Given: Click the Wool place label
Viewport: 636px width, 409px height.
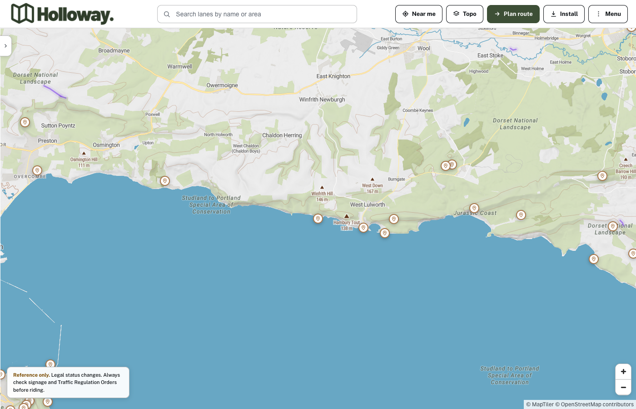Looking at the screenshot, I should 424,48.
